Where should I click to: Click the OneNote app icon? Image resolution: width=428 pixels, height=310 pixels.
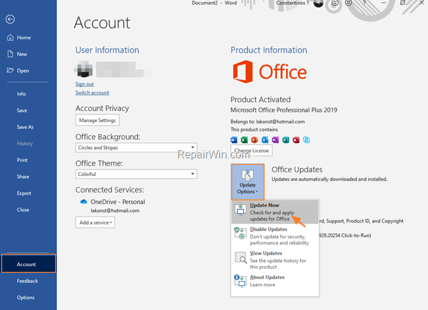click(275, 140)
